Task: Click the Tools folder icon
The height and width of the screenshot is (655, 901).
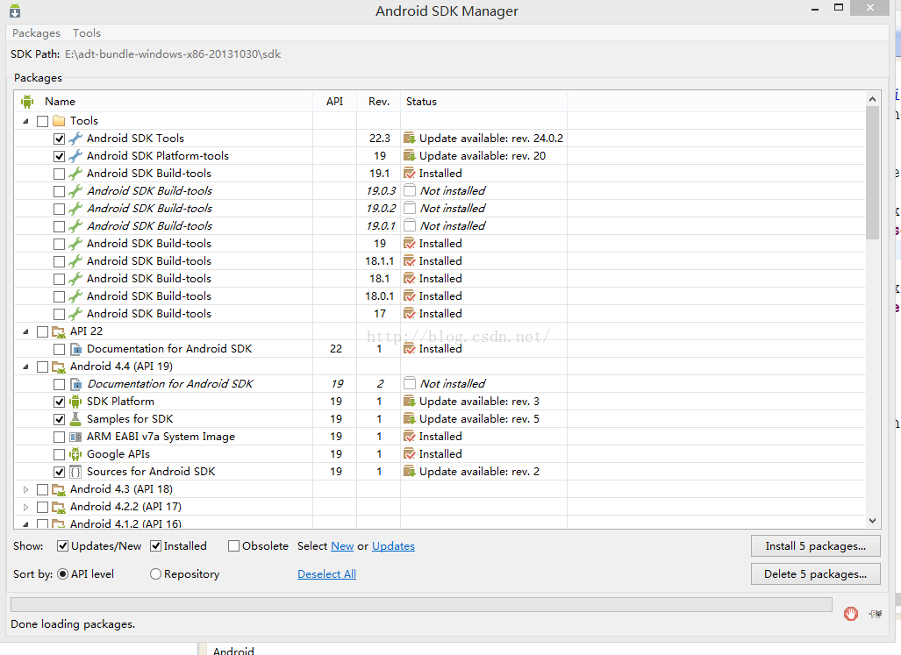Action: [59, 121]
